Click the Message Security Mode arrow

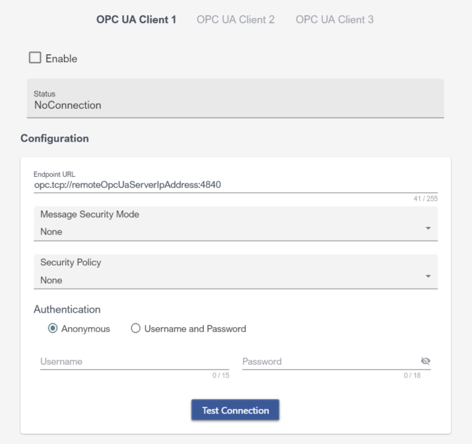428,228
